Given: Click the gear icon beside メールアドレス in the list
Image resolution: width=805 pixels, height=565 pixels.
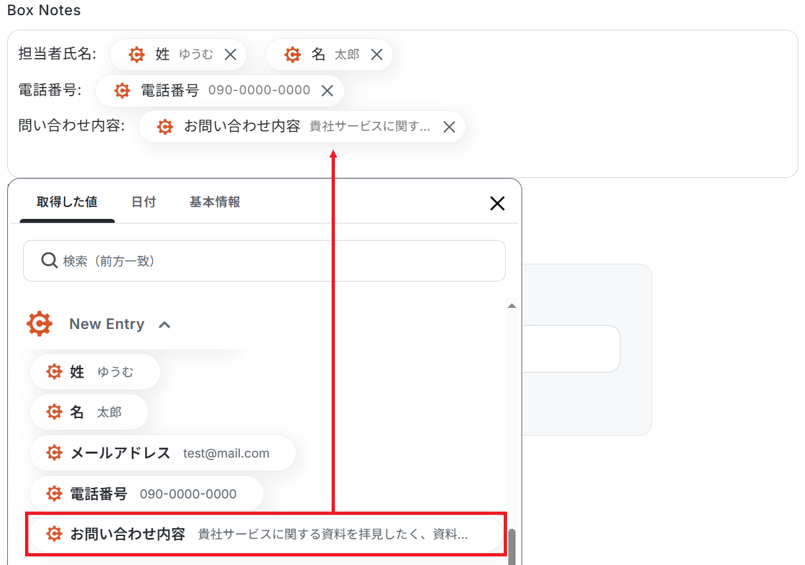Looking at the screenshot, I should [x=54, y=454].
